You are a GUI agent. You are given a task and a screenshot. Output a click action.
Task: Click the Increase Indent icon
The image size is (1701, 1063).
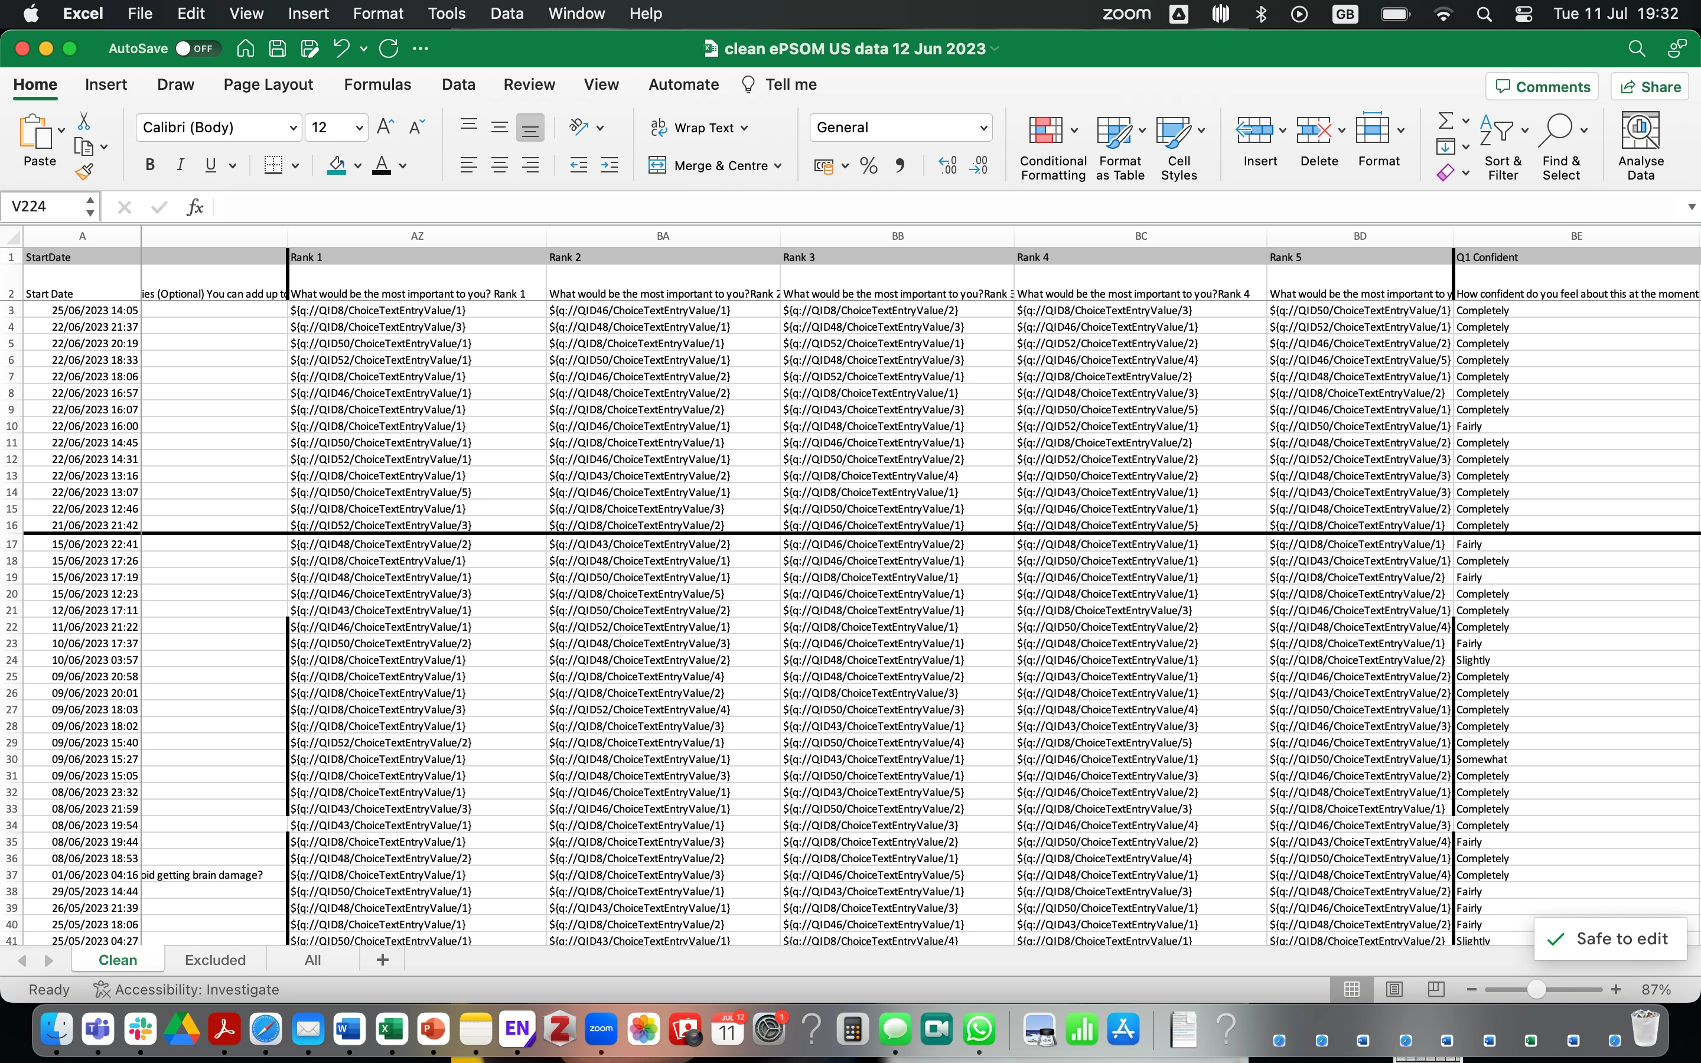610,165
